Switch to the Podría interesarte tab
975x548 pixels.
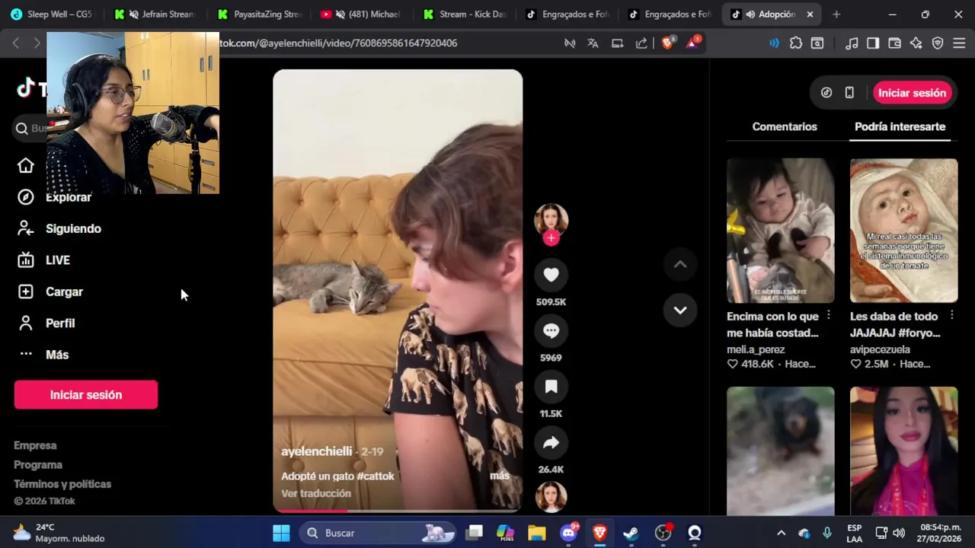click(x=900, y=126)
